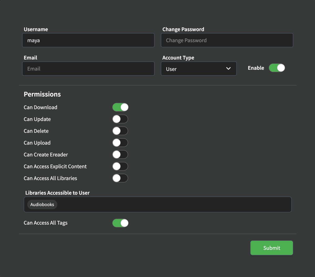Click the Can Create Ereader label
This screenshot has width=315, height=277.
click(46, 155)
